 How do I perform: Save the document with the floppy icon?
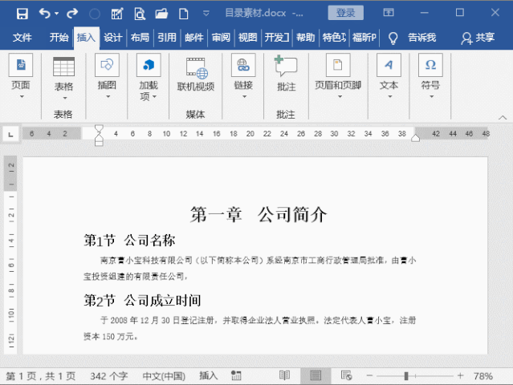[22, 14]
